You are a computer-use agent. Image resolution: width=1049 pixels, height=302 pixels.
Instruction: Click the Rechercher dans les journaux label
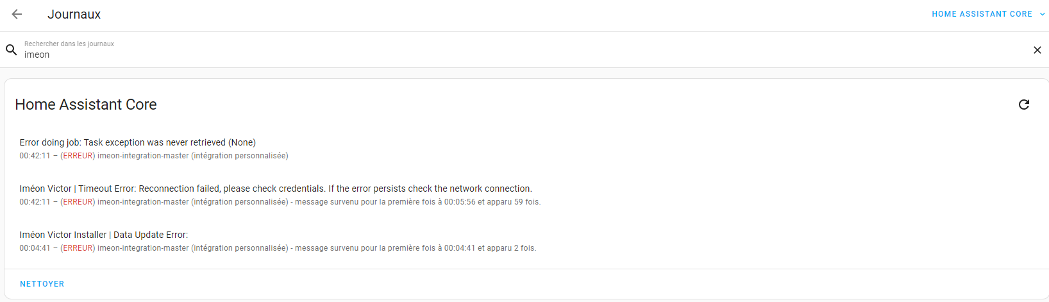tap(69, 44)
